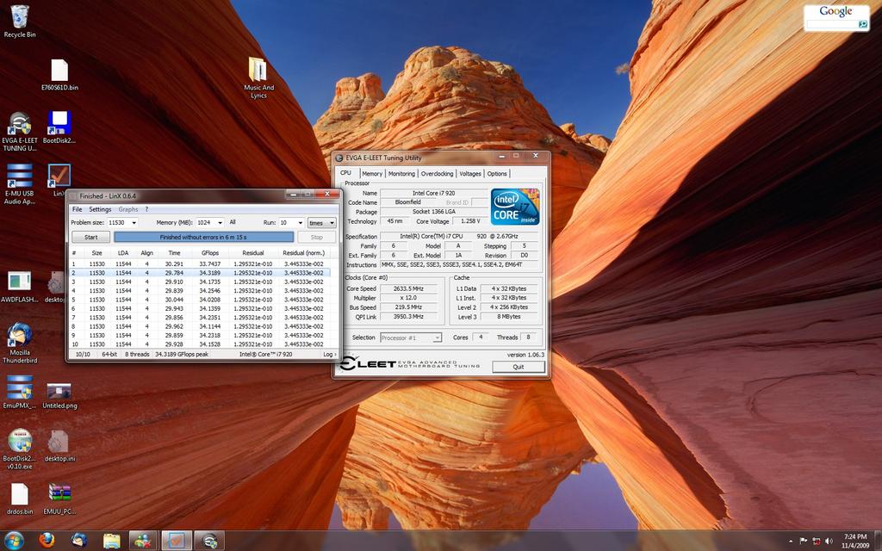Screen dimensions: 882x551
Task: Select the BootDisk v0.10.exe desktop icon
Action: tap(20, 449)
